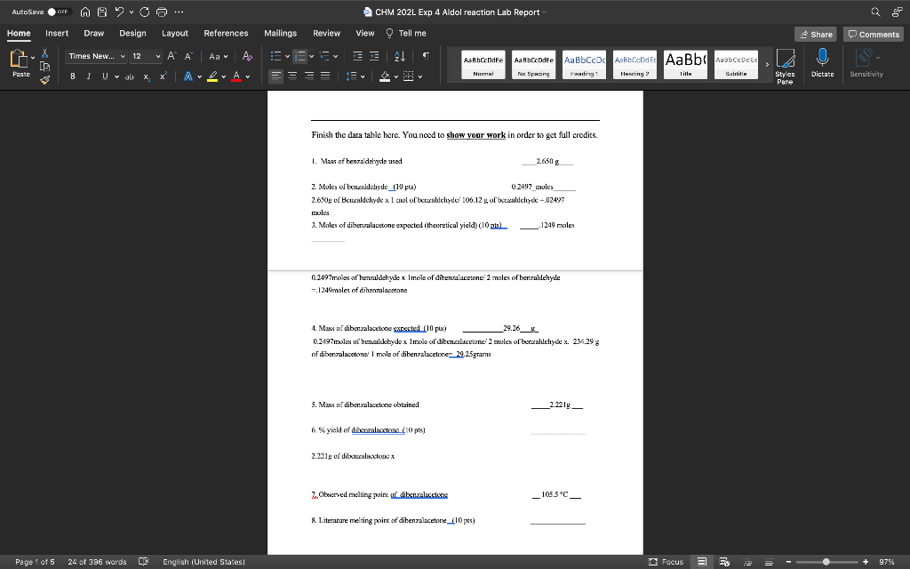The height and width of the screenshot is (569, 910).
Task: Open the Sort dialog from the ribbon
Action: pos(400,56)
